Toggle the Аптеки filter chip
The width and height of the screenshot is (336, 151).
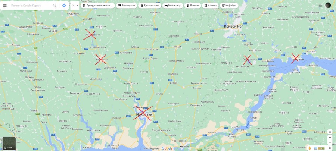coord(210,6)
